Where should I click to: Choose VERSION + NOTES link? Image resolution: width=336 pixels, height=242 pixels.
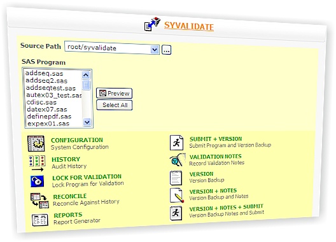click(x=213, y=191)
